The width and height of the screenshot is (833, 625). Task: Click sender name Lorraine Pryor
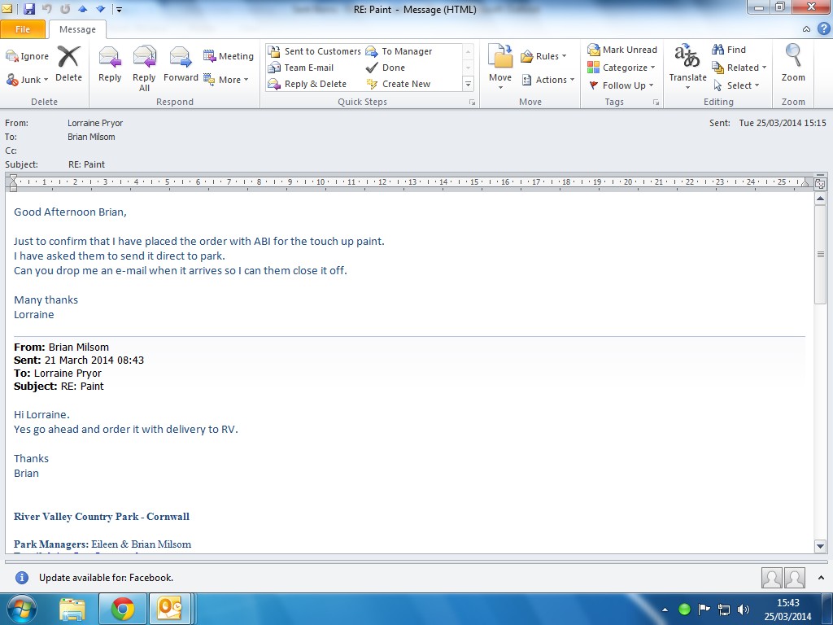click(x=95, y=123)
